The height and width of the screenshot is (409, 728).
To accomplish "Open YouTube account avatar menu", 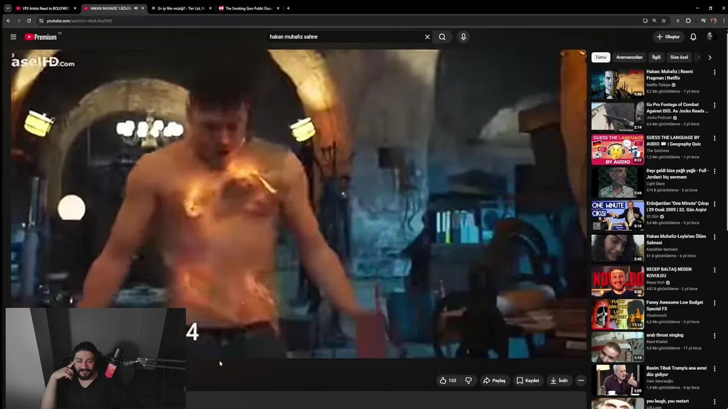I will tap(710, 37).
